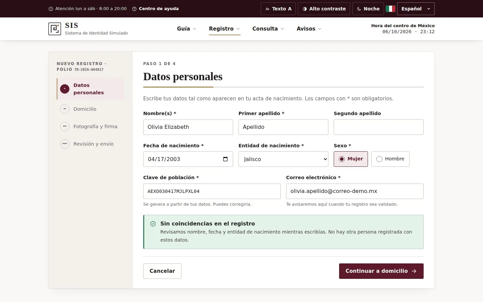The height and width of the screenshot is (302, 483).
Task: Select the Hombre radio option
Action: pos(390,159)
